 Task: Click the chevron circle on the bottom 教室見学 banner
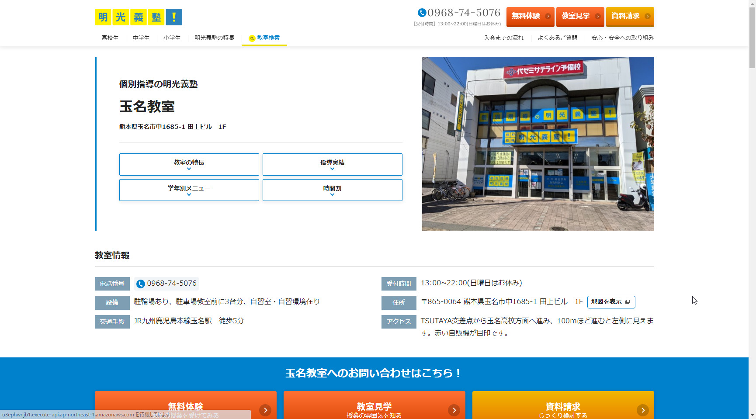(454, 410)
